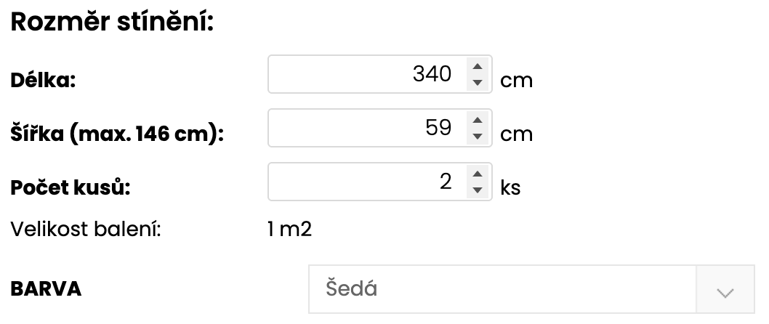769x324 pixels.
Task: Click the BARVA label
Action: 46,289
